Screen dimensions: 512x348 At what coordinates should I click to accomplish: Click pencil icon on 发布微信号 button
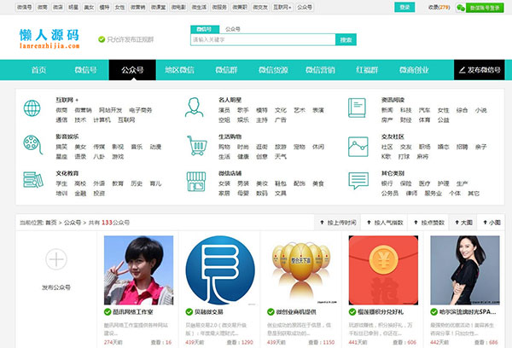coord(462,70)
